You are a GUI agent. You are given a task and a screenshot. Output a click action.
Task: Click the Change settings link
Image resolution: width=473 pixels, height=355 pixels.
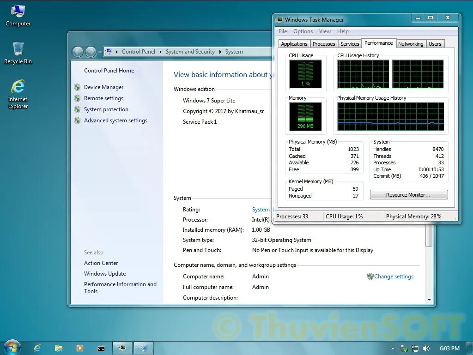click(394, 277)
